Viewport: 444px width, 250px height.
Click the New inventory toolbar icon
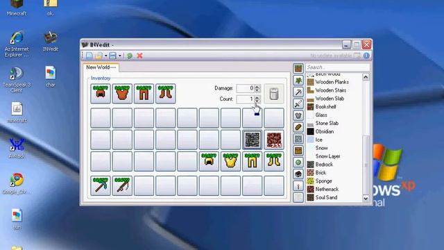pyautogui.click(x=89, y=56)
